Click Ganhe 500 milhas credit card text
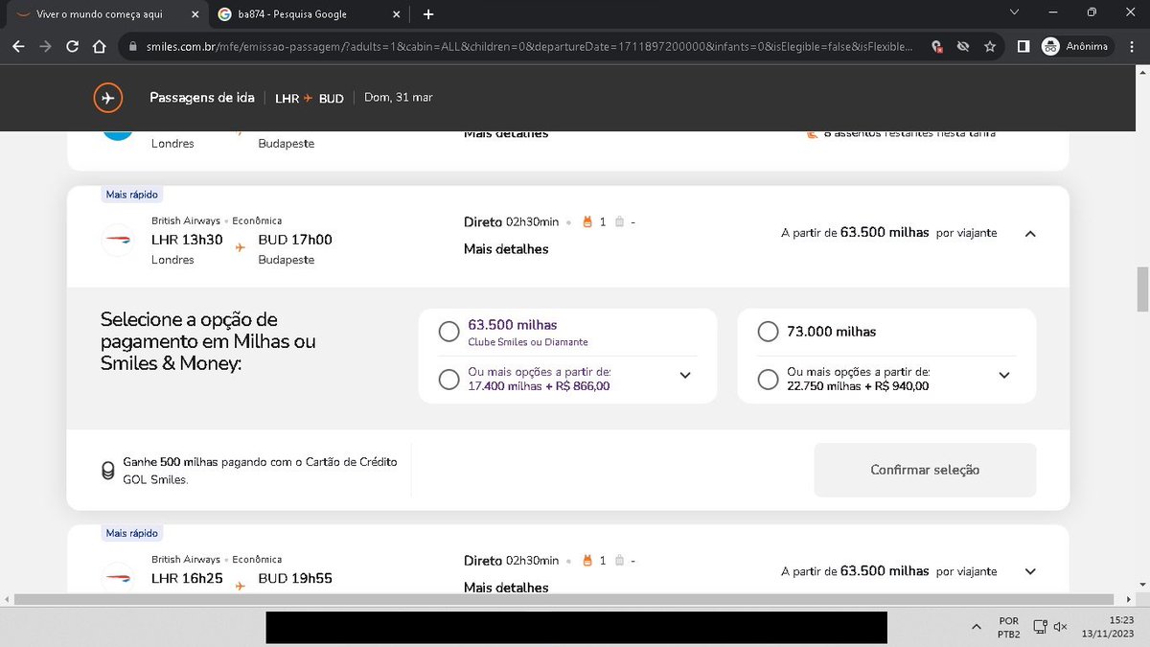The width and height of the screenshot is (1150, 647). 260,471
